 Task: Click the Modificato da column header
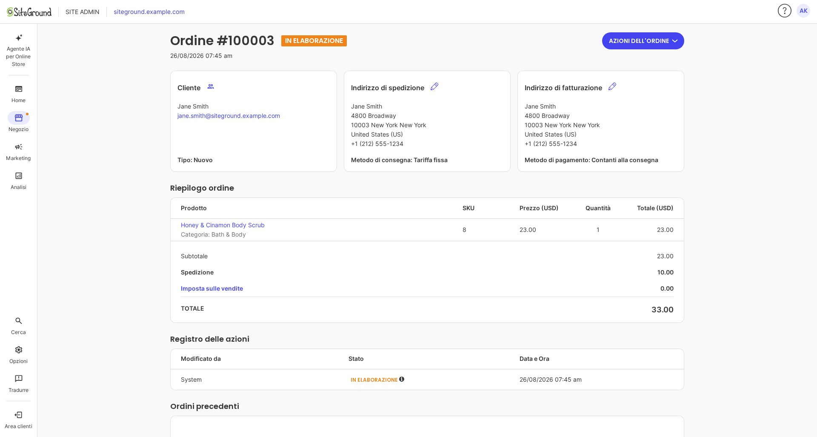coord(201,359)
